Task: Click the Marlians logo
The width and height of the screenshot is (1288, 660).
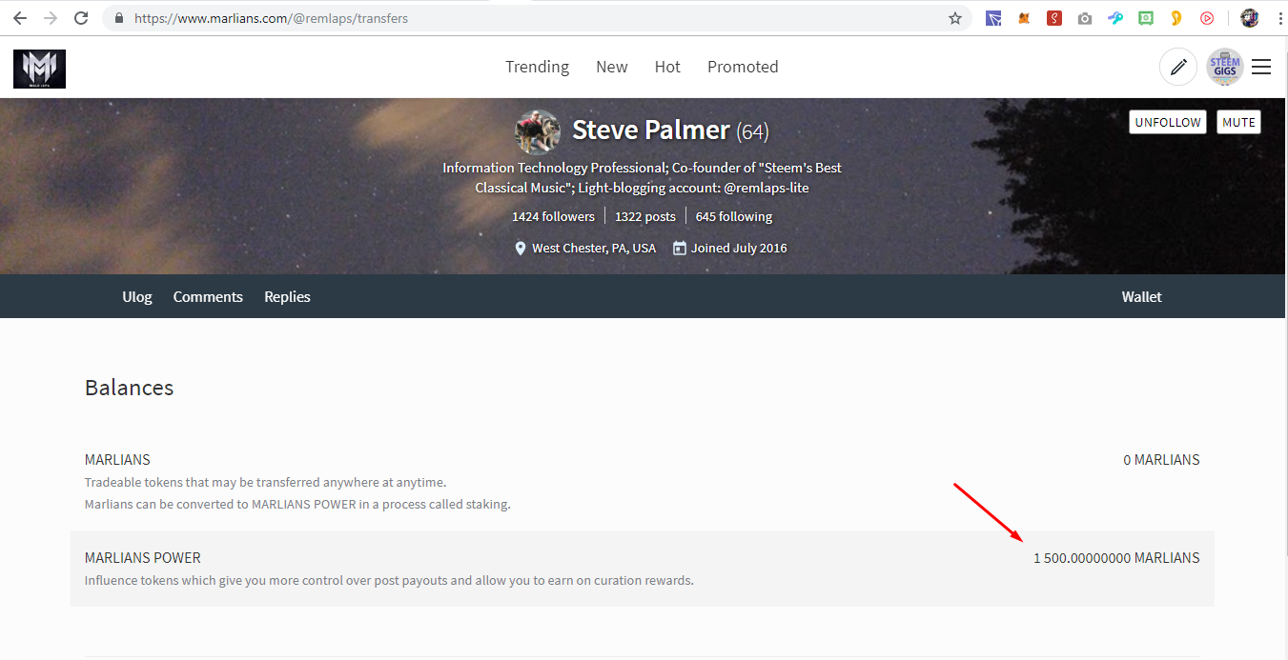Action: [39, 69]
